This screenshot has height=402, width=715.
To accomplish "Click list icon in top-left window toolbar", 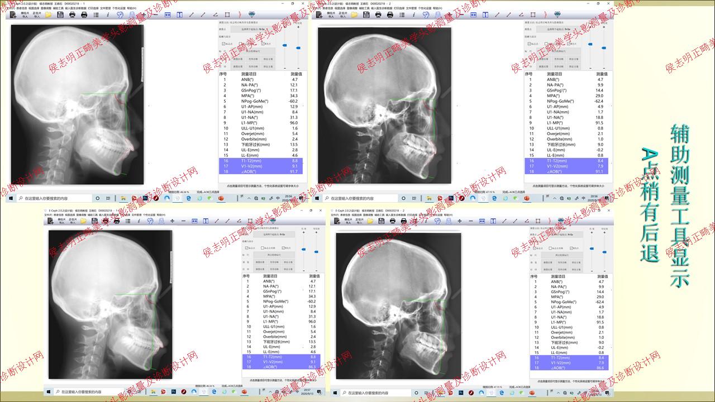I will (96, 15).
